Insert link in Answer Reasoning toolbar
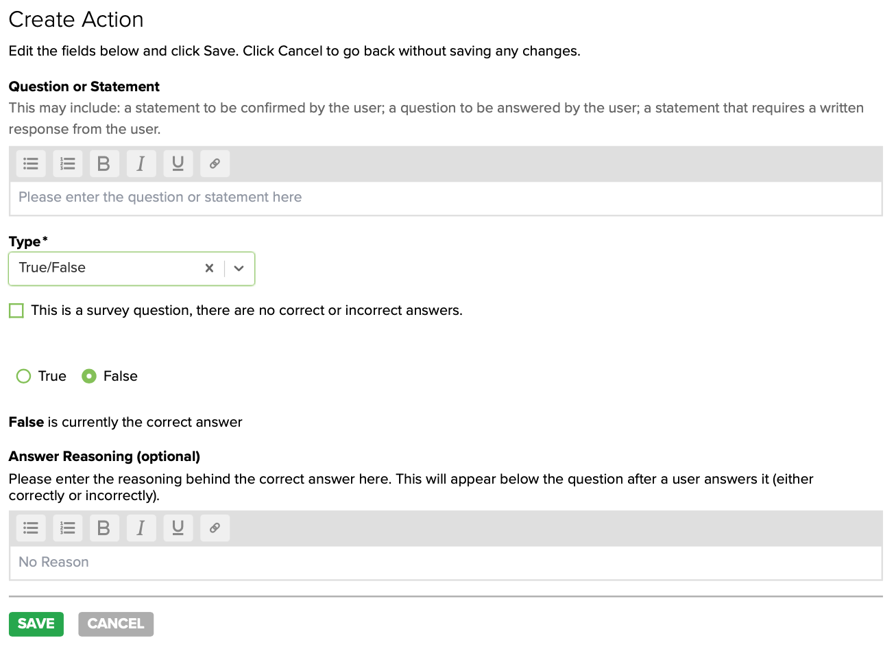 point(215,528)
